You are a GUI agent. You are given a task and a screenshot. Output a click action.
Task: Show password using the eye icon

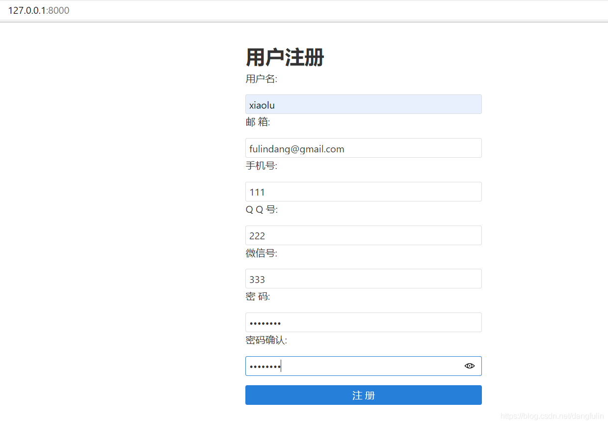coord(470,366)
